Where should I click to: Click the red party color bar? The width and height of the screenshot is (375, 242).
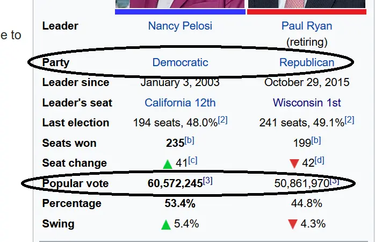pos(307,11)
